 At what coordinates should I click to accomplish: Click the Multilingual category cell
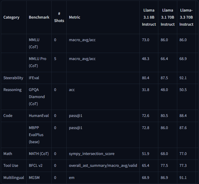coord(14,178)
